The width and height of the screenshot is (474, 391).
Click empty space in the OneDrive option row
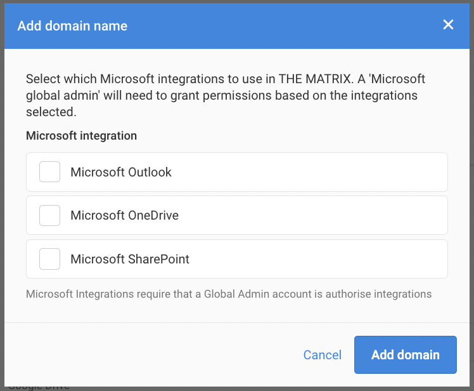(317, 215)
